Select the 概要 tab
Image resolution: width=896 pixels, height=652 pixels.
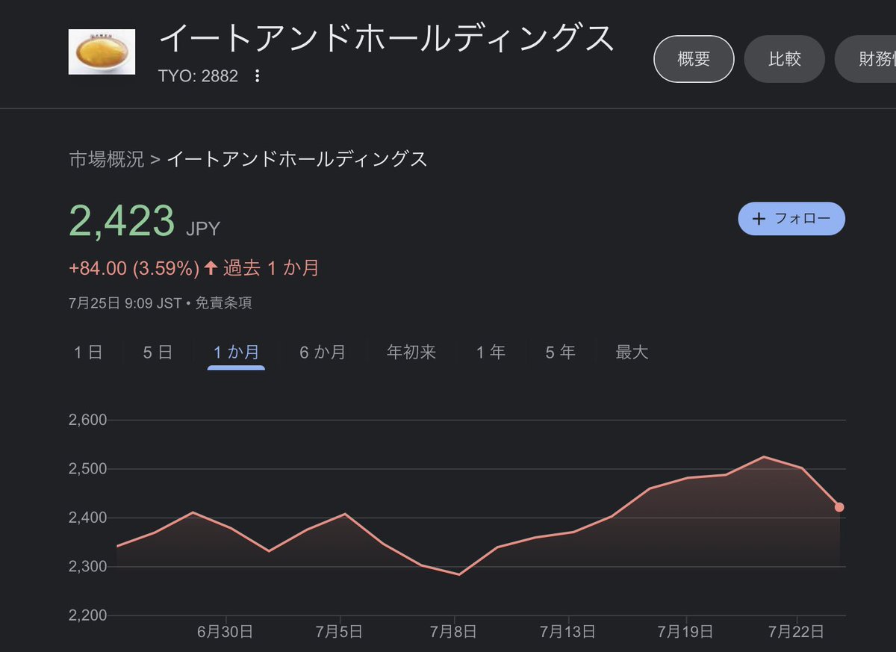[694, 59]
